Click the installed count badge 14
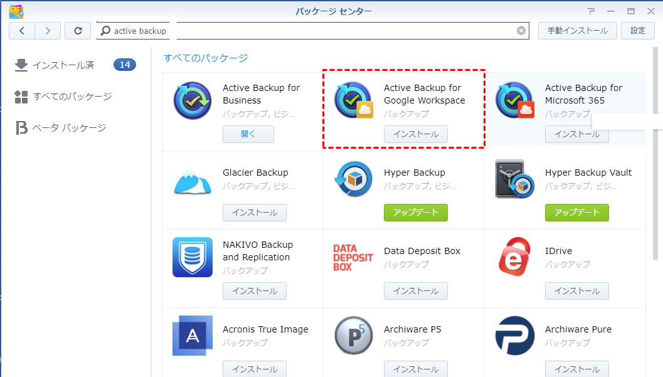This screenshot has width=663, height=377. 125,65
